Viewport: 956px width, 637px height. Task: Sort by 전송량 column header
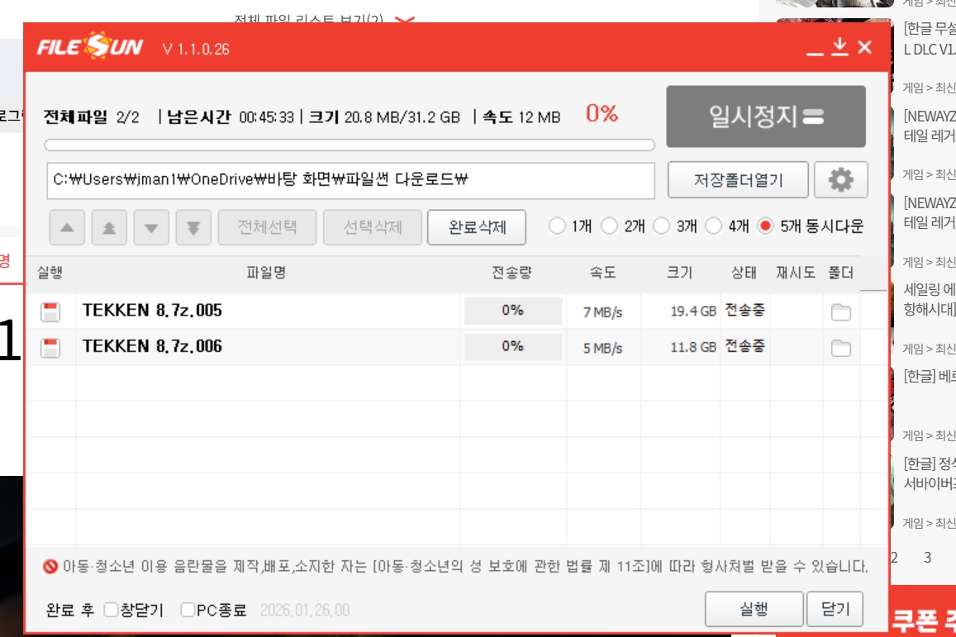pyautogui.click(x=511, y=273)
